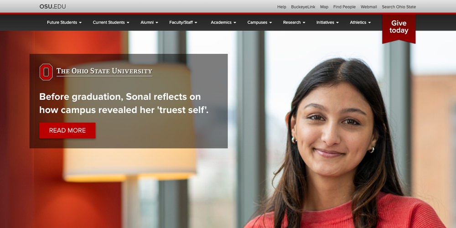The height and width of the screenshot is (228, 456).
Task: Click the caret arrow beside Future Students
Action: pyautogui.click(x=80, y=23)
